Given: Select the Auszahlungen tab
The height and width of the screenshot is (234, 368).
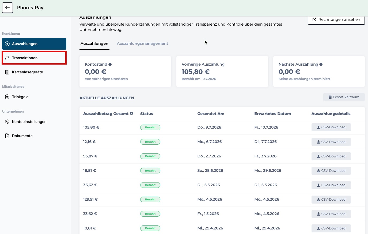Looking at the screenshot, I should point(94,43).
